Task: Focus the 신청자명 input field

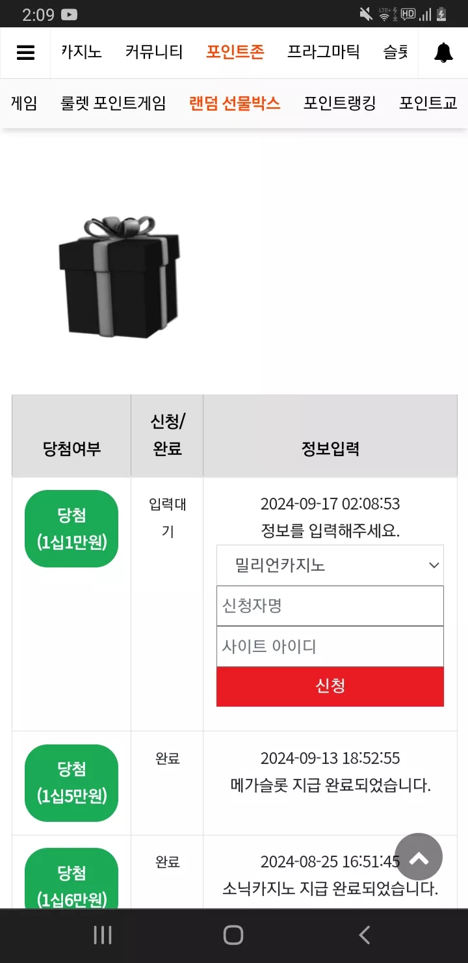Action: [x=330, y=606]
